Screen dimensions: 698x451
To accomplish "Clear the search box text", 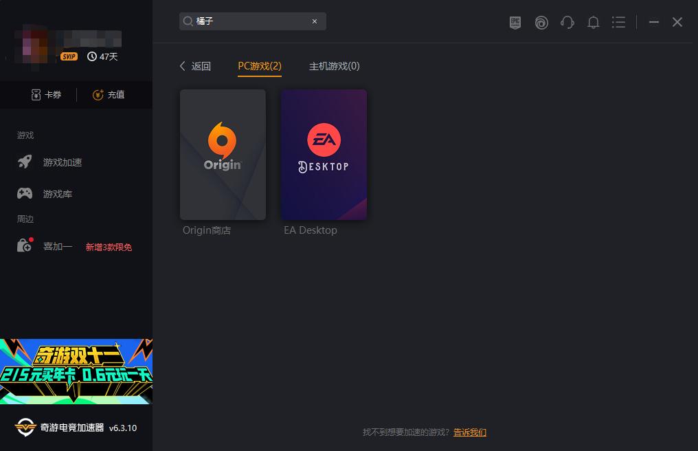I will click(314, 21).
